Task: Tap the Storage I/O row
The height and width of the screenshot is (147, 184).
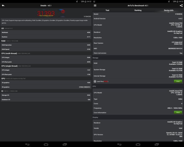Action: pyautogui.click(x=46, y=95)
